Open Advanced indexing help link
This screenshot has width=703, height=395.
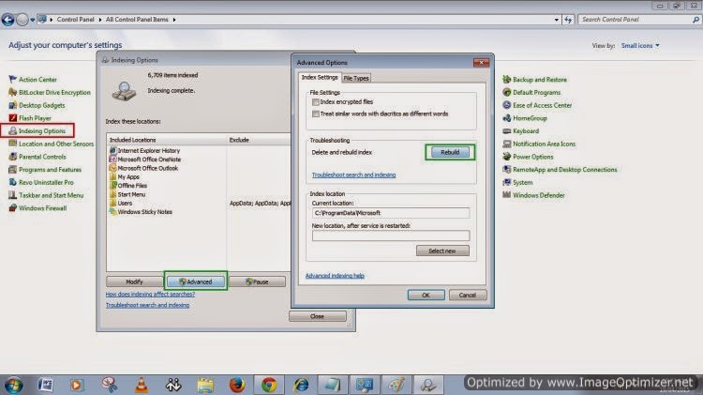point(335,276)
